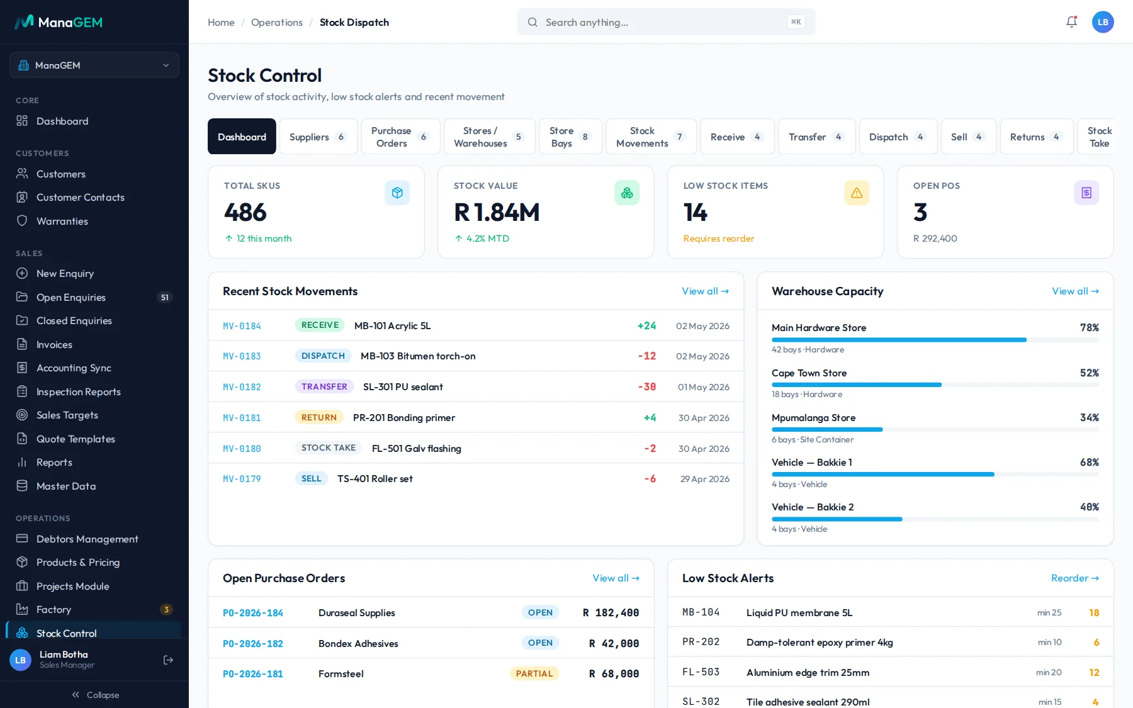
Task: Open Sales Targets page
Action: [94, 415]
